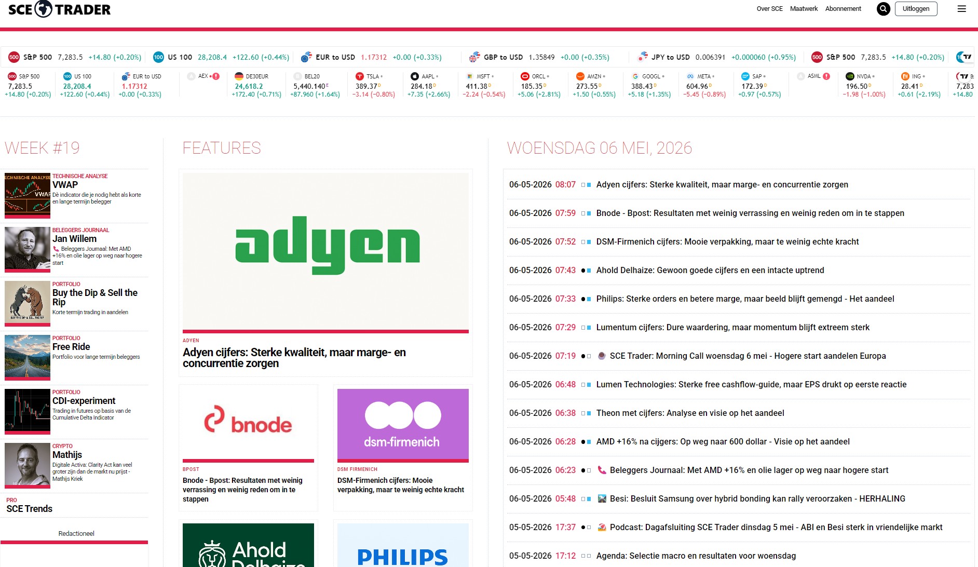Click the dsm-firmenich purple feature image
This screenshot has height=567, width=978.
pyautogui.click(x=403, y=425)
